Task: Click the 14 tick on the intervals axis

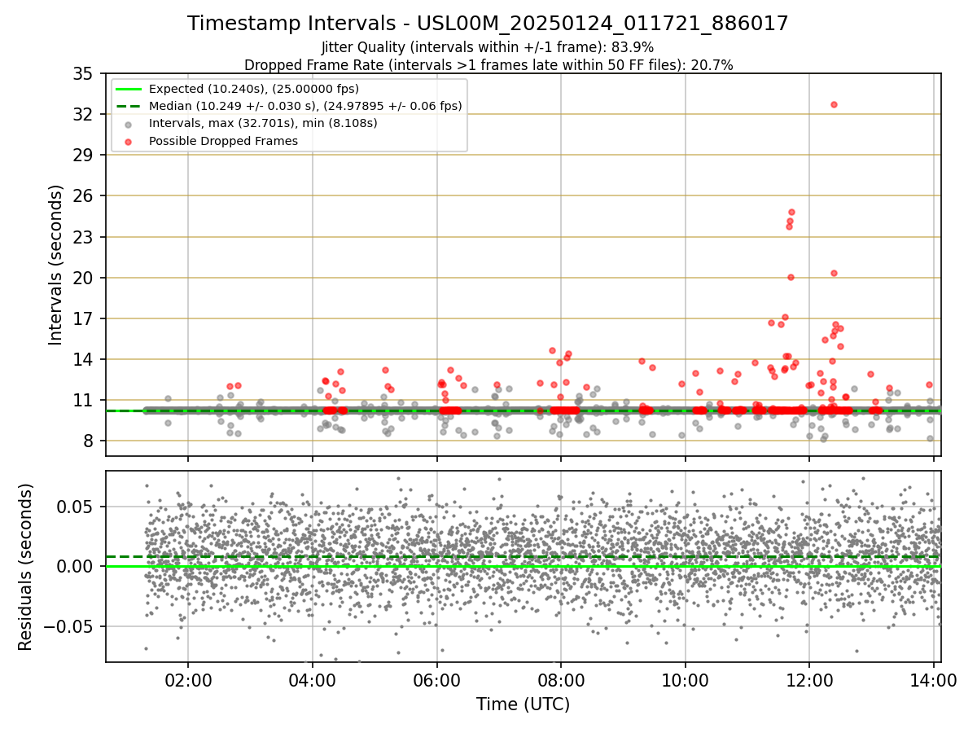Action: coord(83,359)
